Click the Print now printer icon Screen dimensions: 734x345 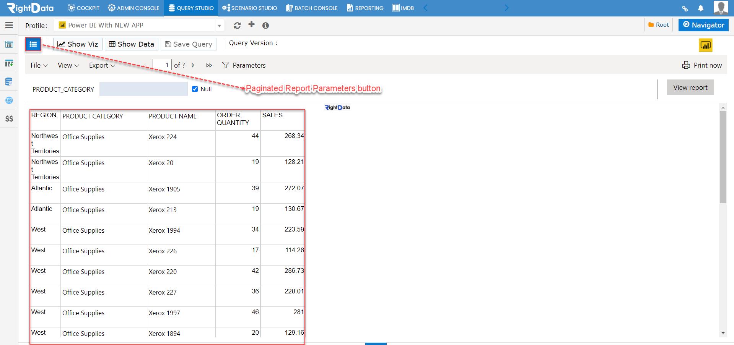coord(686,65)
